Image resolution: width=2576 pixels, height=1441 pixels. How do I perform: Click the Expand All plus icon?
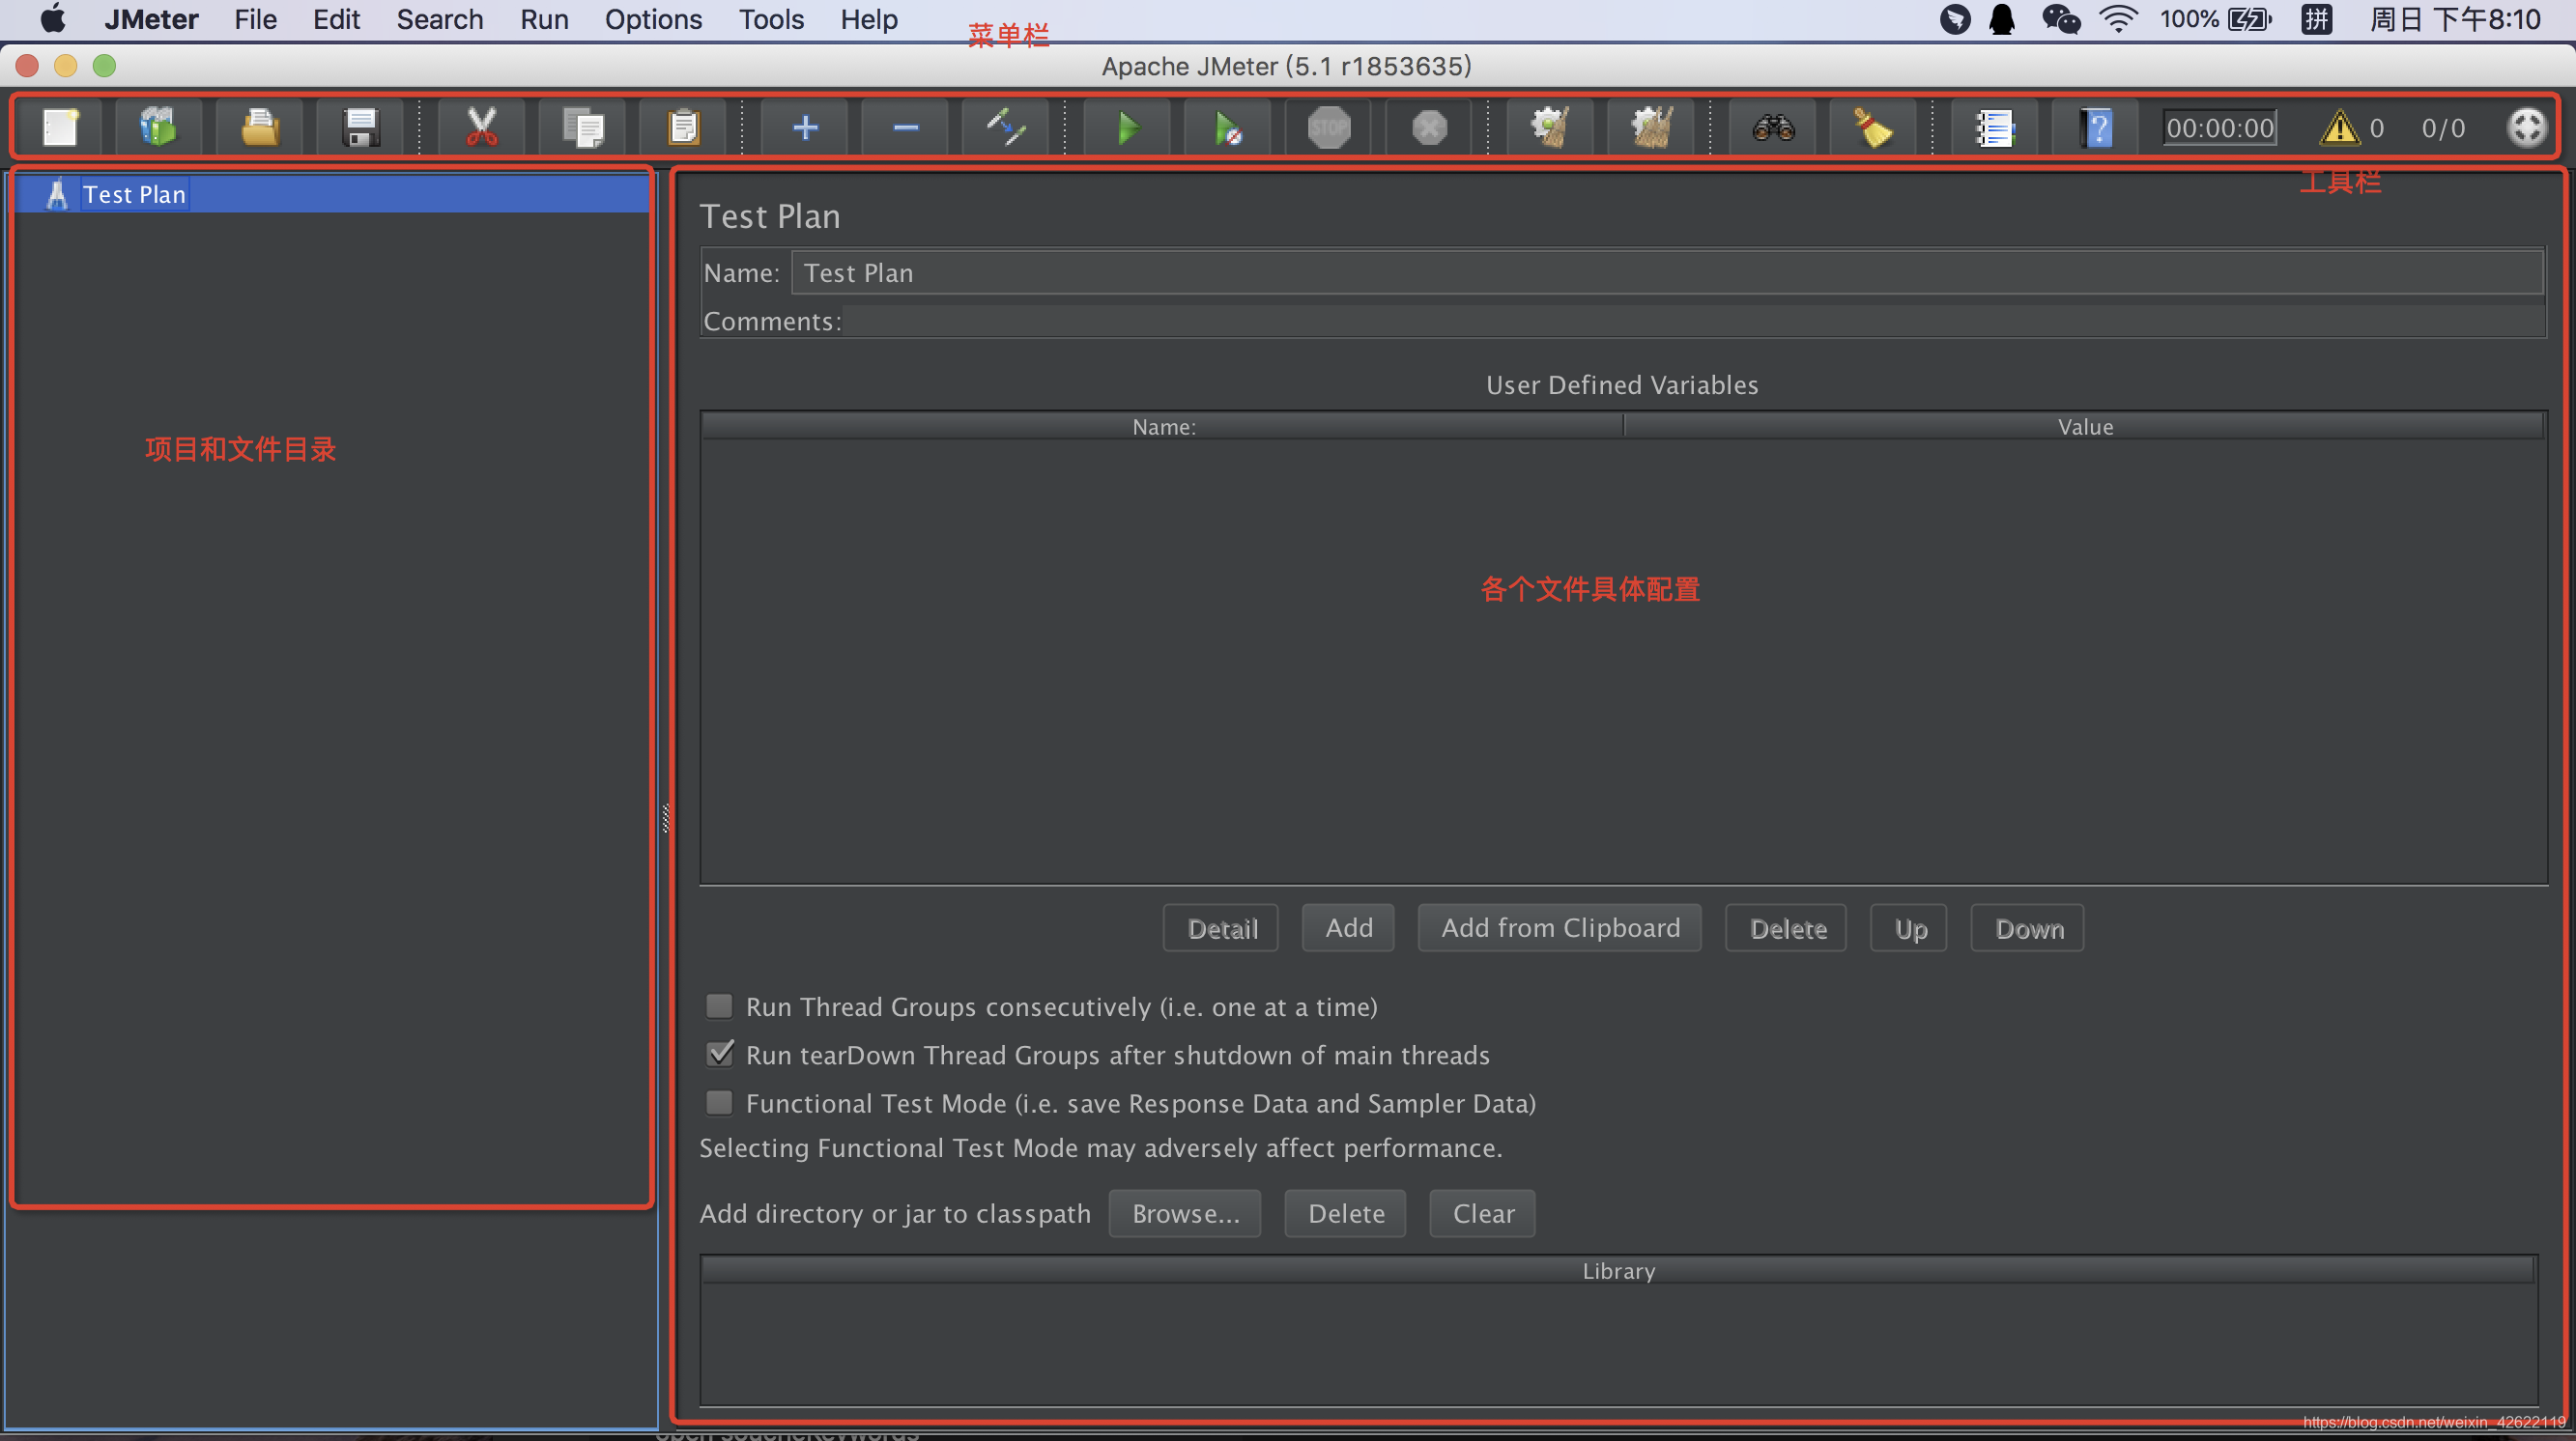click(805, 127)
